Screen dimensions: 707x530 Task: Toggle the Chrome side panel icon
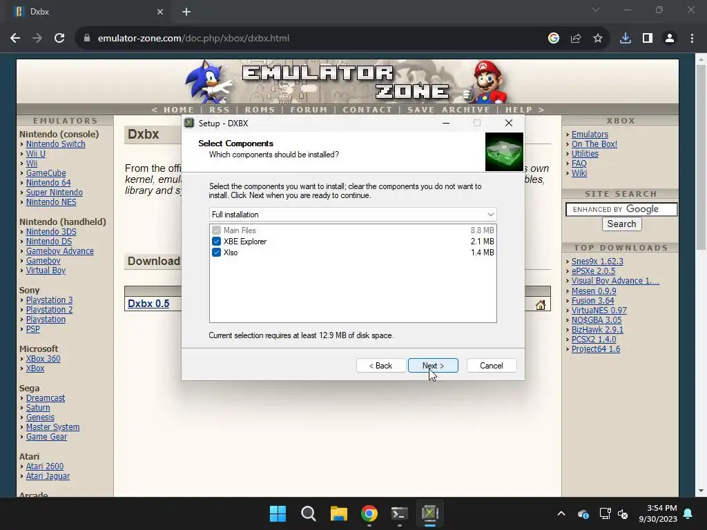coord(648,39)
